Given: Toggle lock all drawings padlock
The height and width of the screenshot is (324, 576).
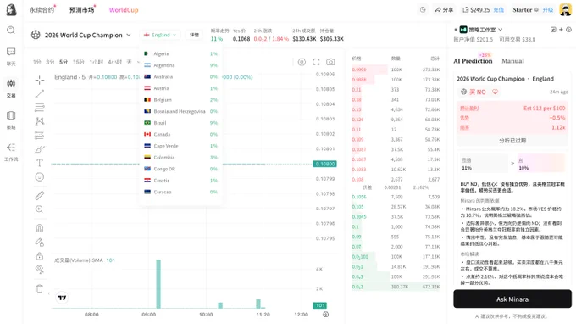Looking at the screenshot, I should point(40,256).
